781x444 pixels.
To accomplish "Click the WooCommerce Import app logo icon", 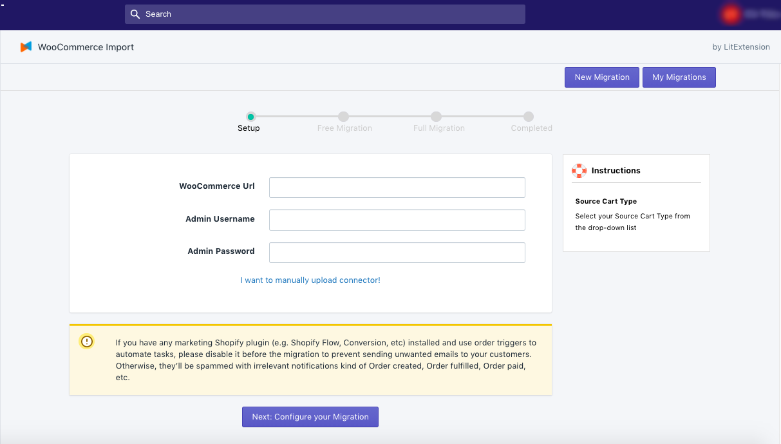I will 26,47.
